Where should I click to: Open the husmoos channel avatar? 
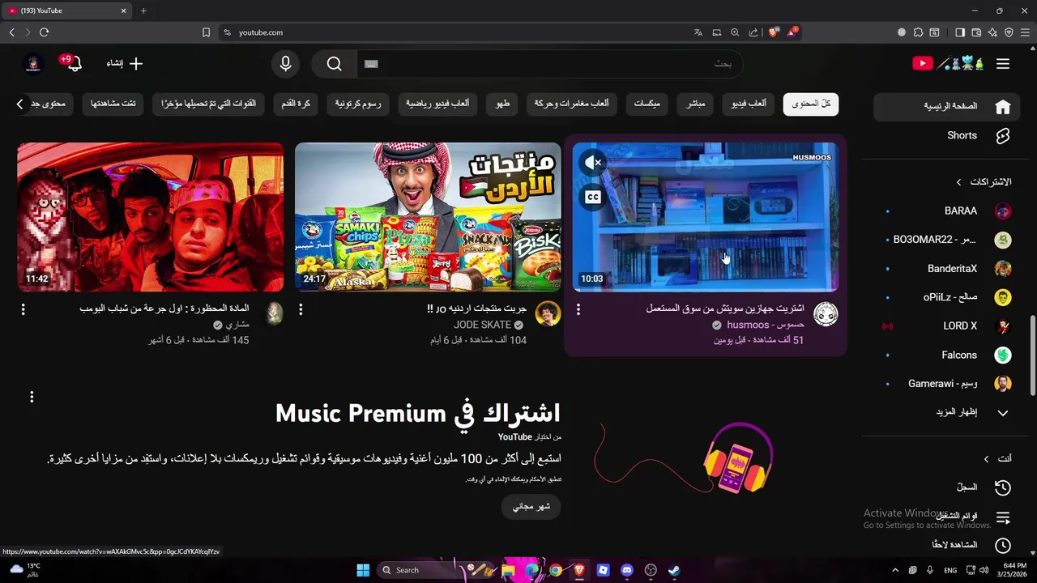click(x=826, y=314)
